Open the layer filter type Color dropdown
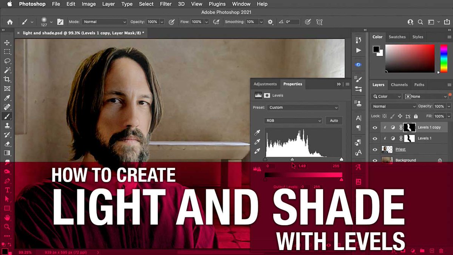Image resolution: width=453 pixels, height=255 pixels. click(x=387, y=96)
